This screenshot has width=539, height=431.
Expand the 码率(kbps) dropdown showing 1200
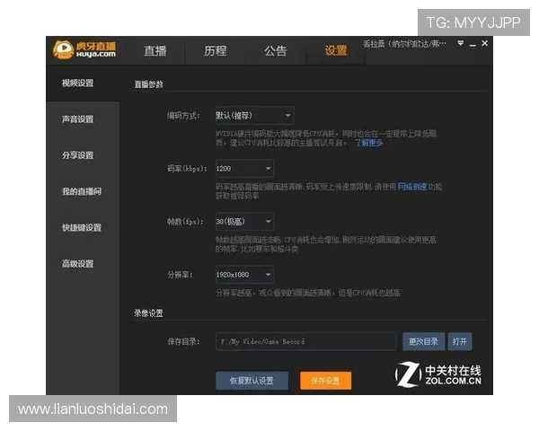click(244, 169)
